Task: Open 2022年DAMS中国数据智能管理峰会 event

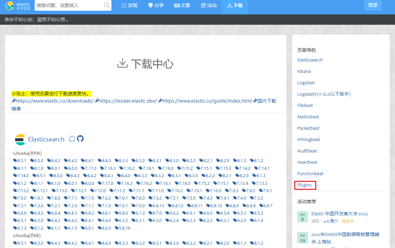Action: [345, 238]
